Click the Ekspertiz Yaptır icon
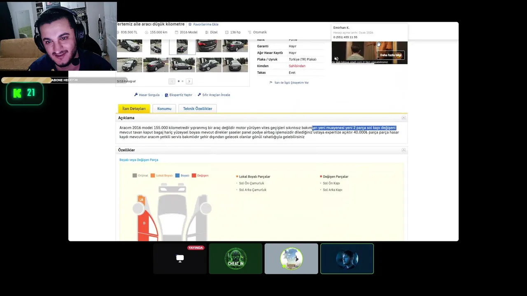 coord(166,95)
